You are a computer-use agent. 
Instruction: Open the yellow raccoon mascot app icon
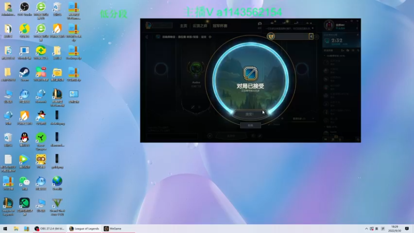tap(41, 161)
